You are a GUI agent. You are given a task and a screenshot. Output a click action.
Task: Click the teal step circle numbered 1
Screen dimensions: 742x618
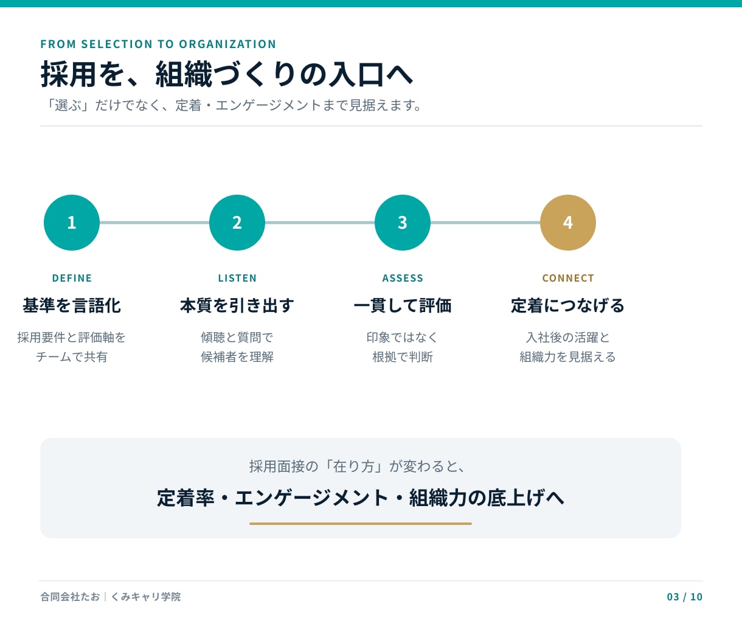[x=72, y=223]
